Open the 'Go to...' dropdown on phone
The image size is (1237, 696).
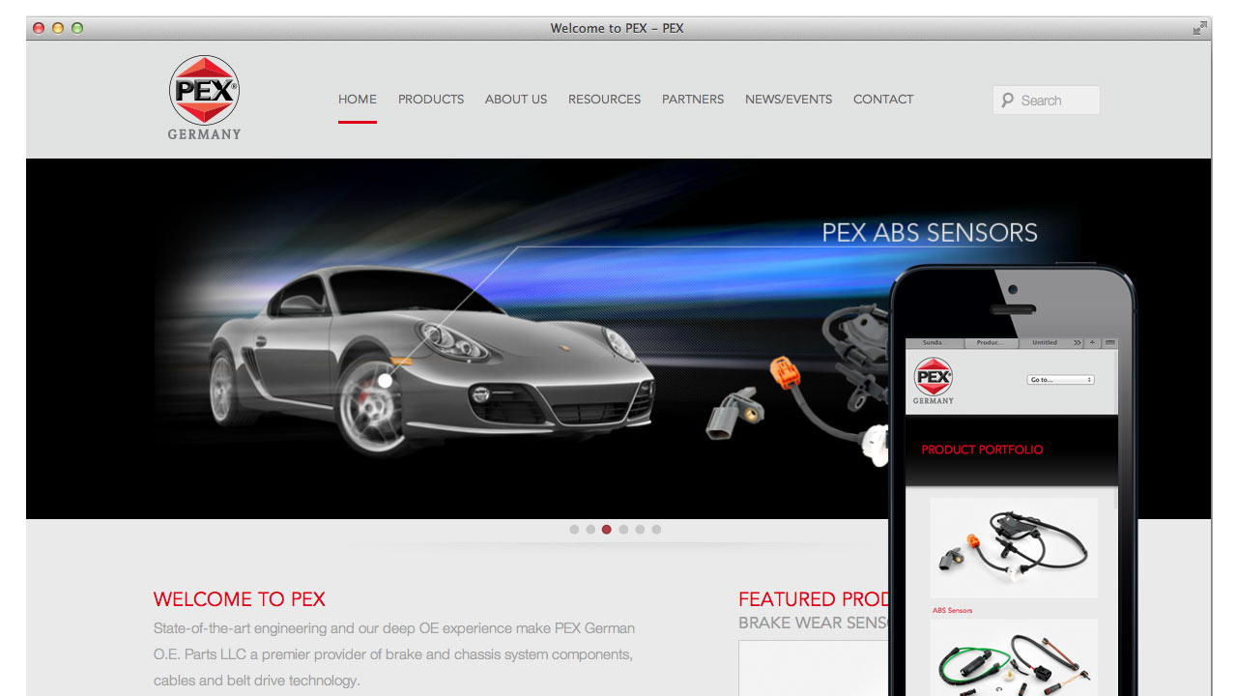point(1060,380)
